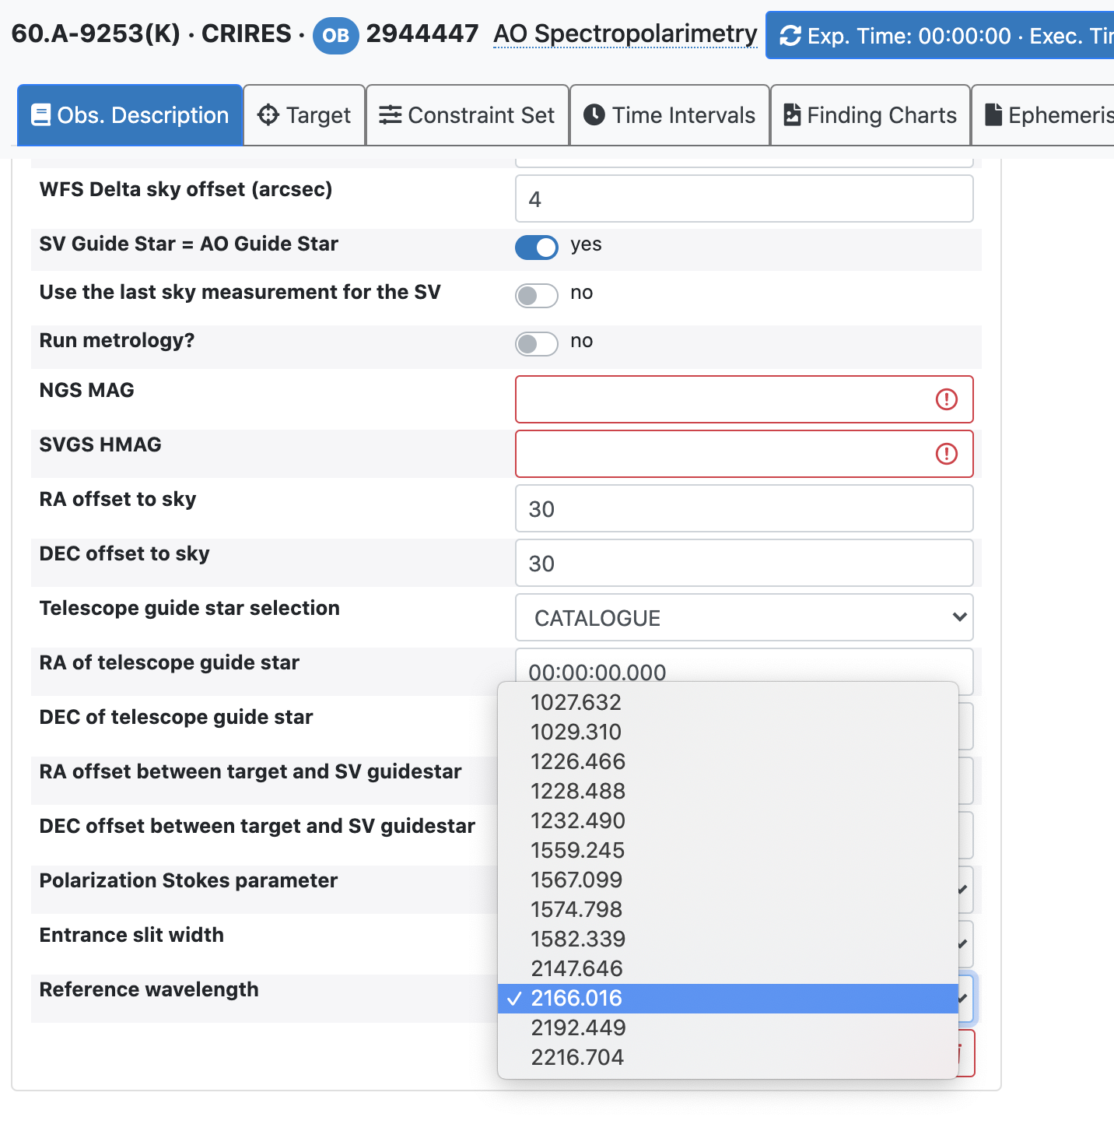
Task: Turn on the Run metrology toggle
Action: point(537,344)
